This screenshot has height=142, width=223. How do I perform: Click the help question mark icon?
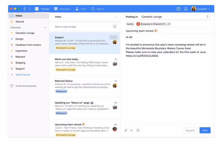click(x=178, y=9)
